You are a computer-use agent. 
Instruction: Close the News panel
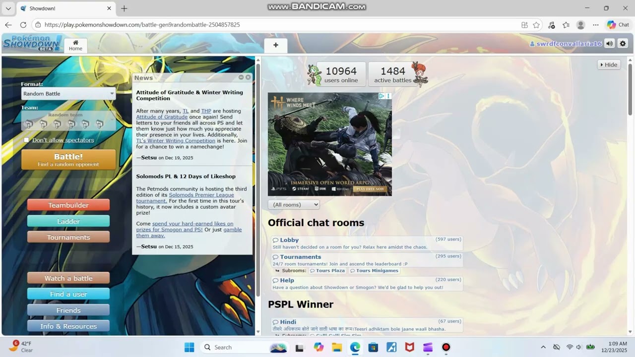[248, 77]
